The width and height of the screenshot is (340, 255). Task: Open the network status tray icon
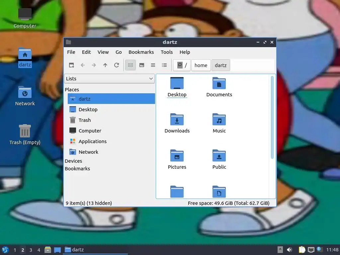311,250
